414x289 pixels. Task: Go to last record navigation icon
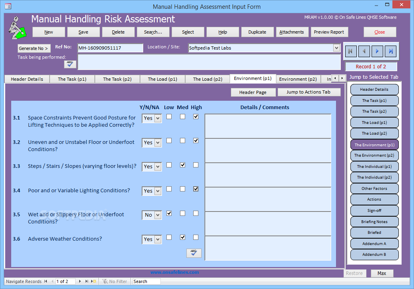click(x=390, y=51)
